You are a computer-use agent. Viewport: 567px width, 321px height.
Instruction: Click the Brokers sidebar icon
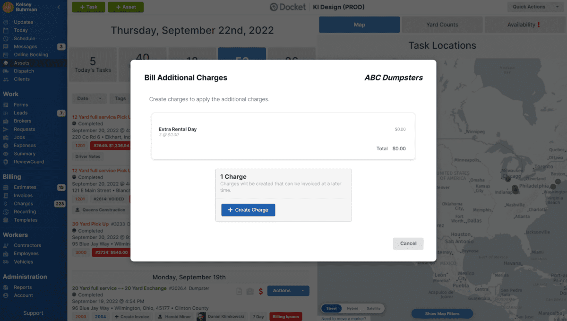[6, 121]
